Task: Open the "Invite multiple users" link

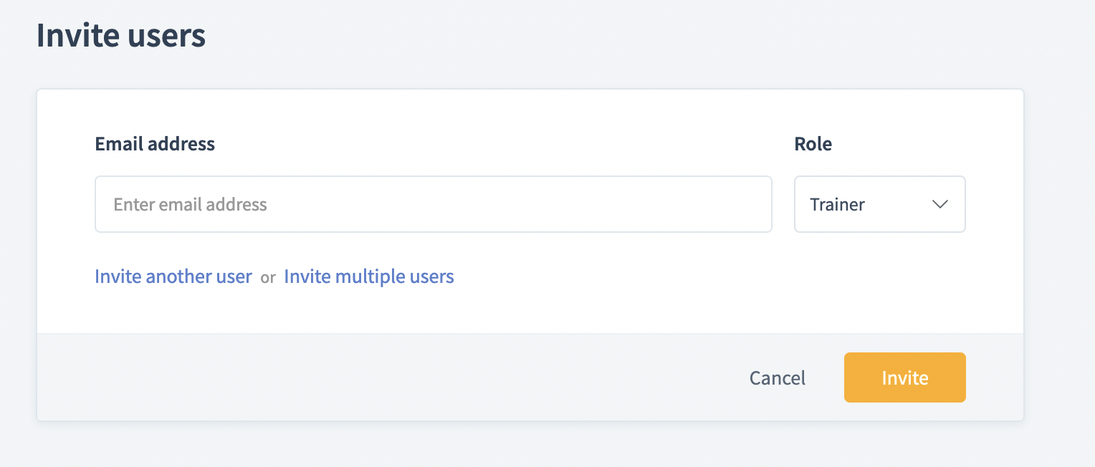Action: (369, 276)
